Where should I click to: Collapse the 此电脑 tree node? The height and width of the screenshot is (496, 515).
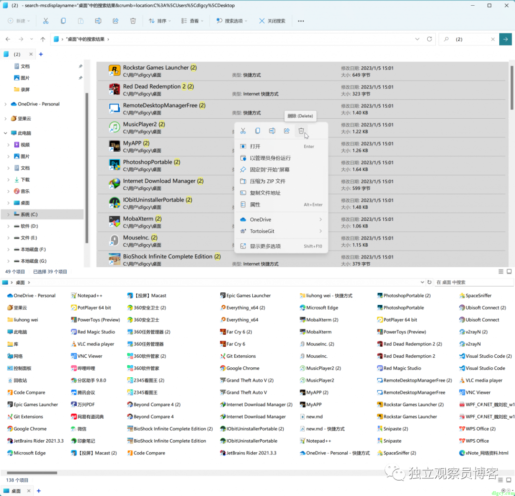tap(5, 133)
